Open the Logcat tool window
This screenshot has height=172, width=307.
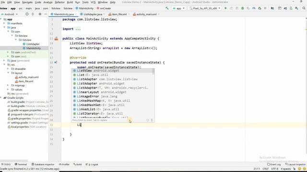(x=92, y=164)
